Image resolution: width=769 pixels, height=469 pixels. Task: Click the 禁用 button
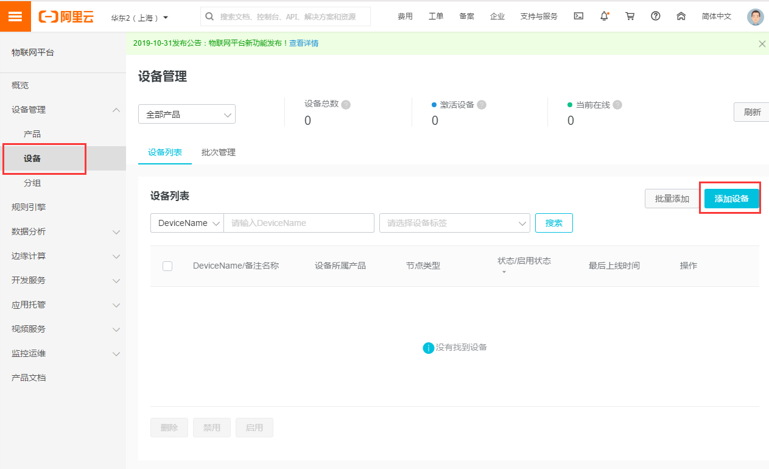point(212,428)
